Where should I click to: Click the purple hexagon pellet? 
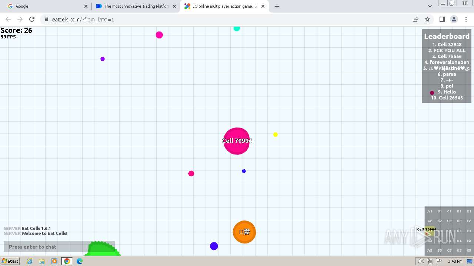pos(103,59)
